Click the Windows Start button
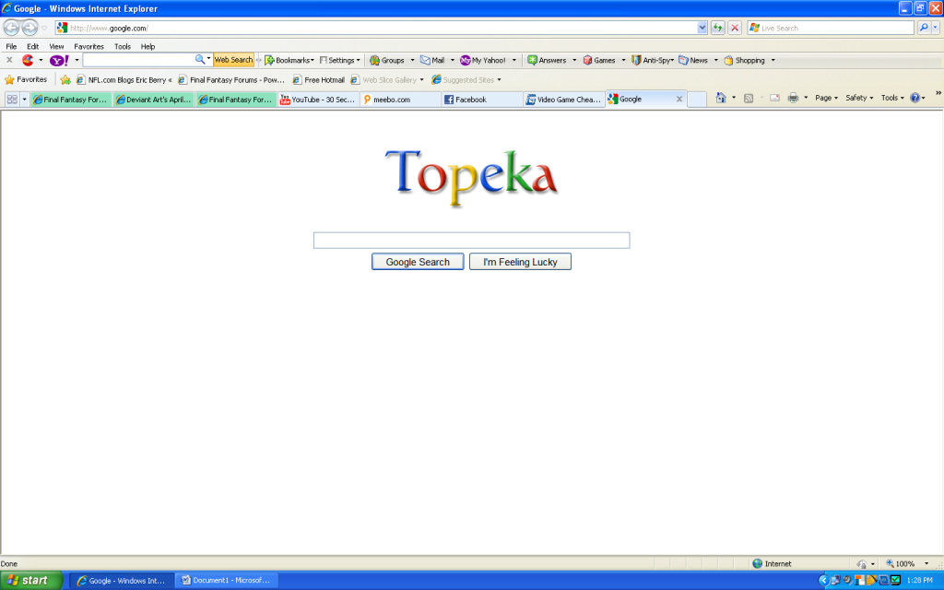The image size is (944, 590). pos(31,581)
